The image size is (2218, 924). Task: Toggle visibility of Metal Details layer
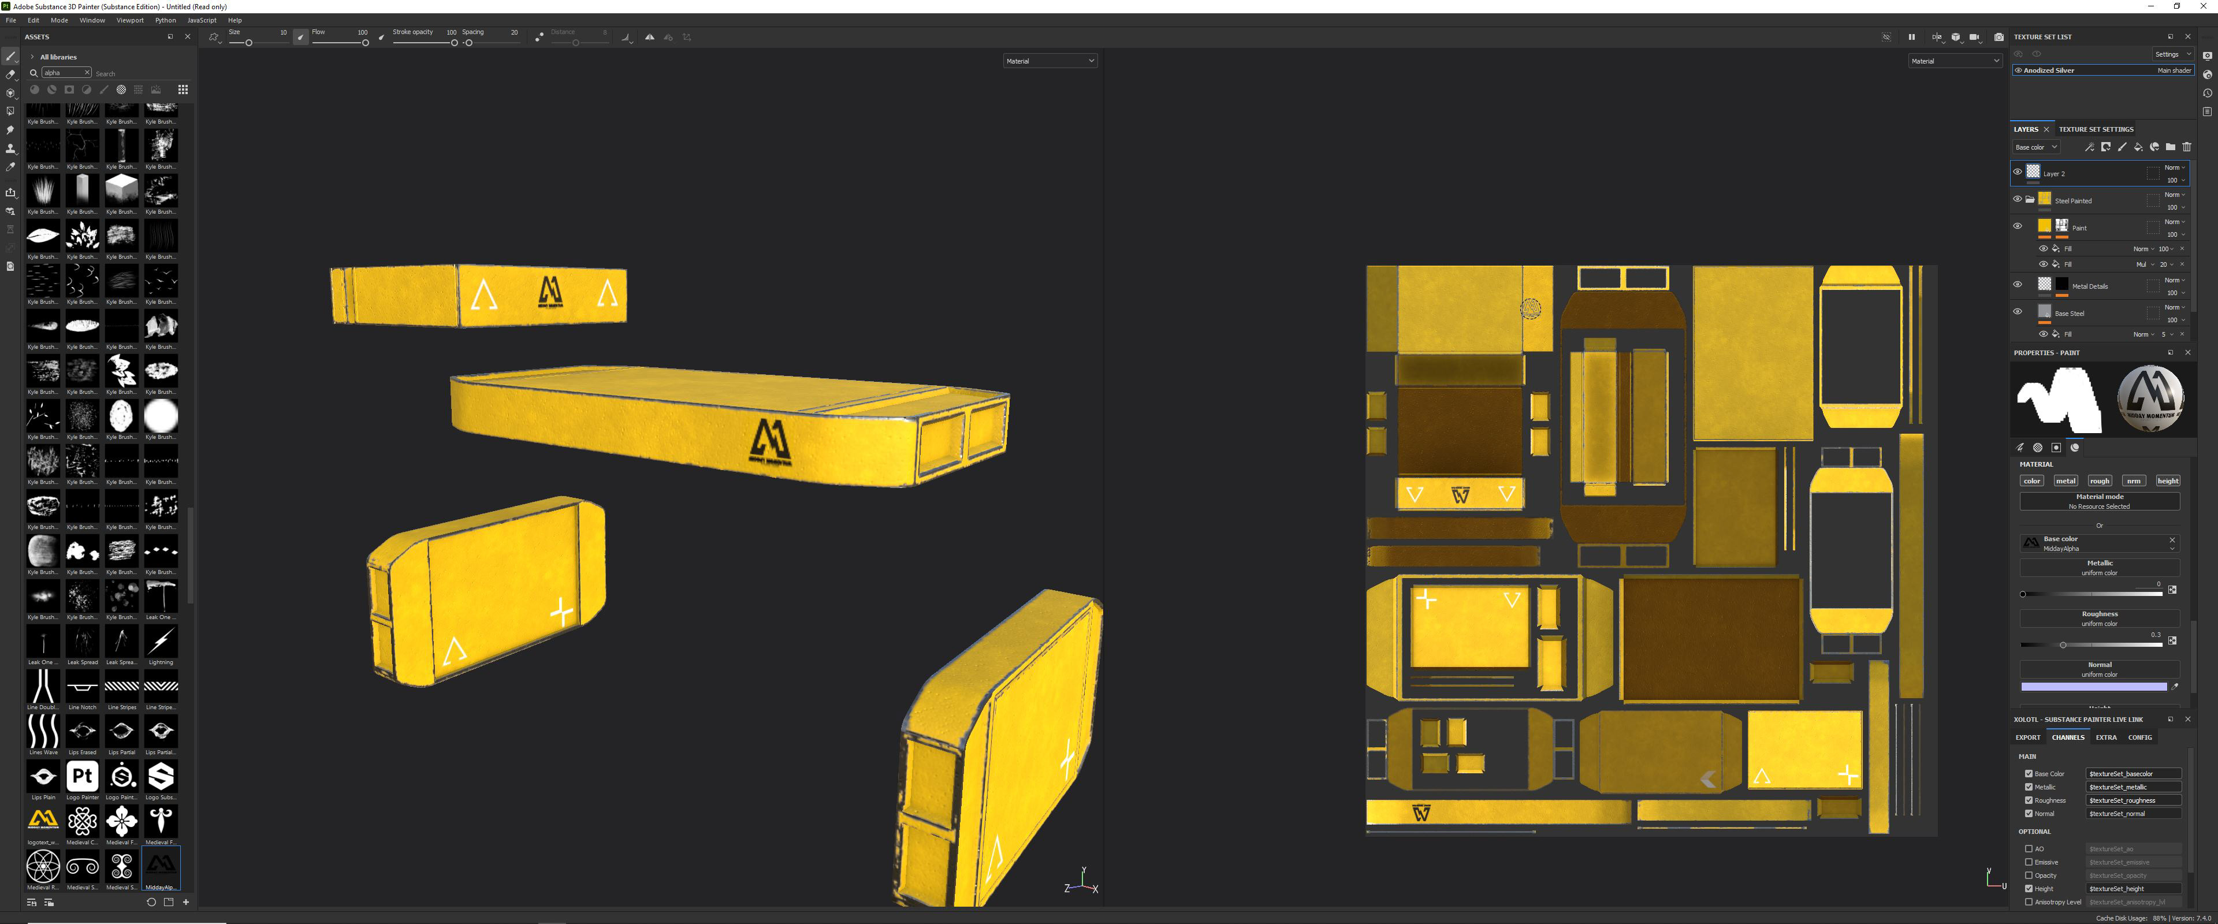pos(2018,284)
